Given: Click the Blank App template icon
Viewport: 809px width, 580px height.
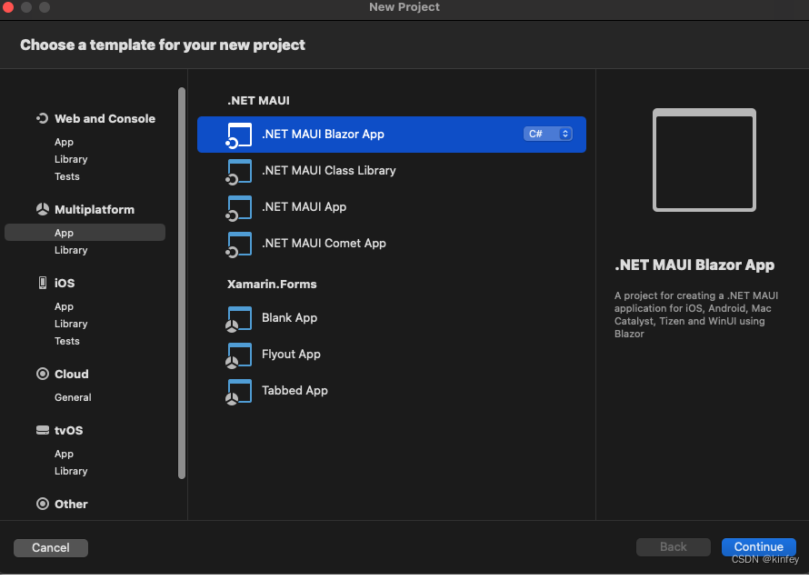Looking at the screenshot, I should click(x=239, y=318).
